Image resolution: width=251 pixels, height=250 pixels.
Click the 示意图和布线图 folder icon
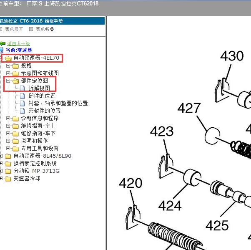coord(15,73)
